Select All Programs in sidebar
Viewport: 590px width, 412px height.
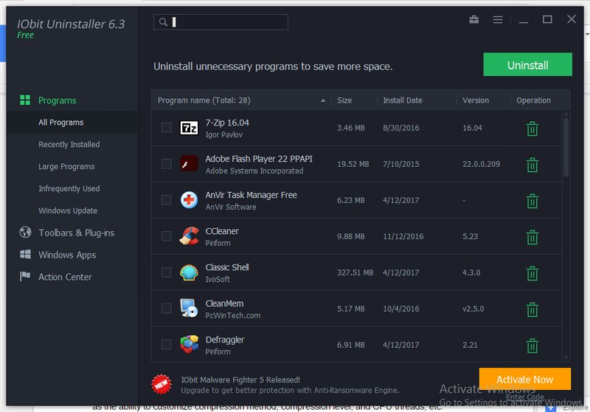[x=61, y=123]
